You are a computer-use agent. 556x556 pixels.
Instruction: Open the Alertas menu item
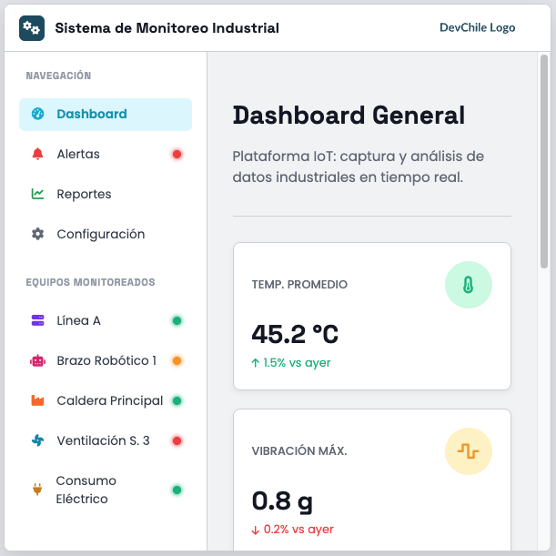[78, 155]
